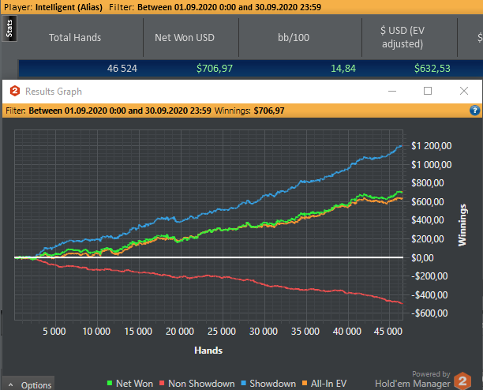Click the $1 200,00 axis label
Viewport: 483px width, 390px height.
(x=431, y=146)
